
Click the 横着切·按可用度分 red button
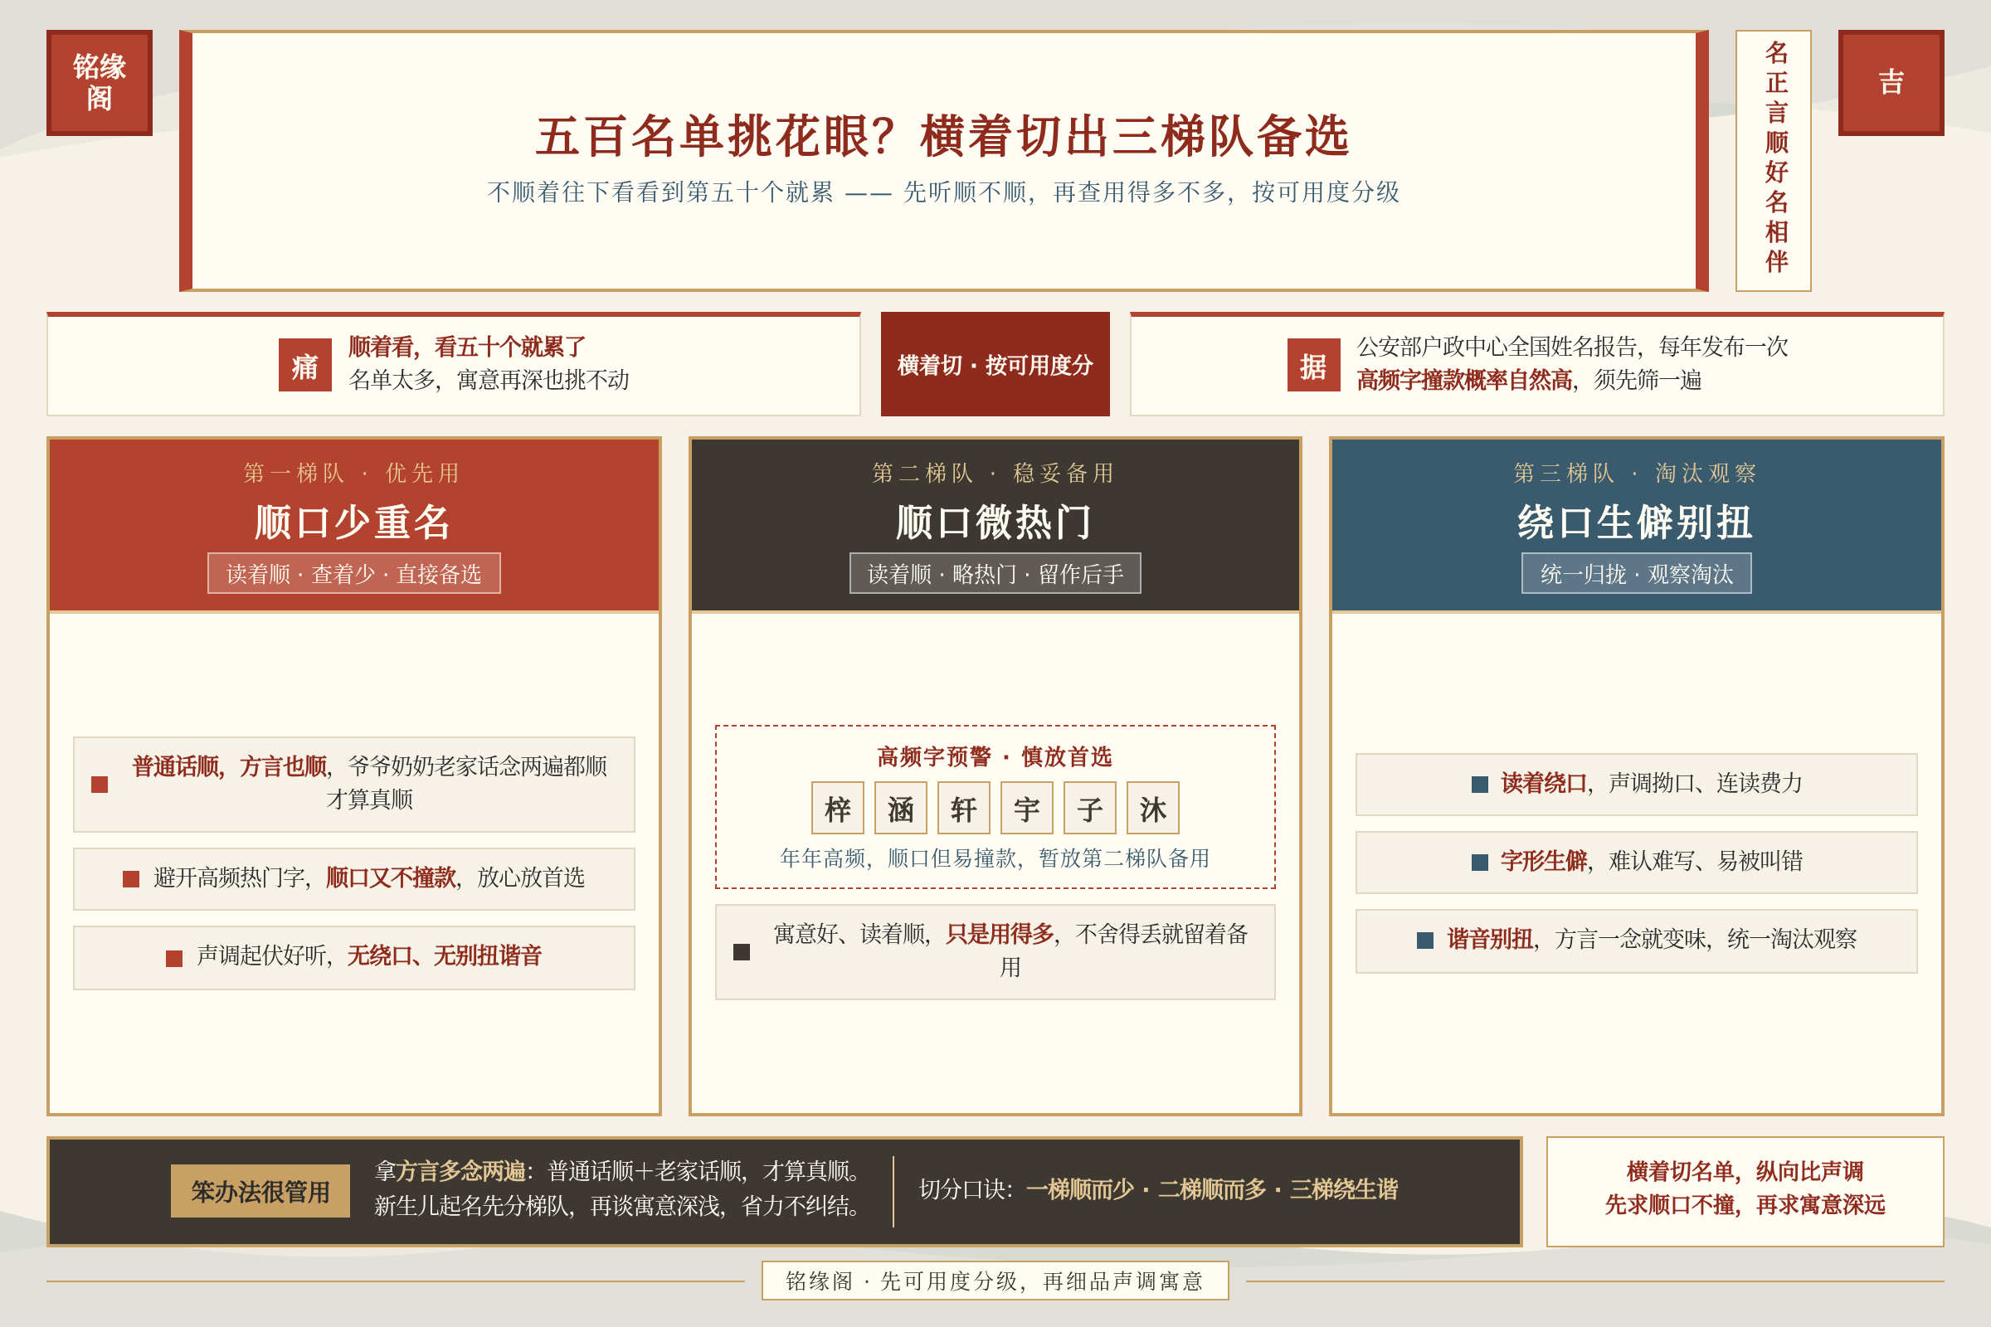click(x=995, y=364)
